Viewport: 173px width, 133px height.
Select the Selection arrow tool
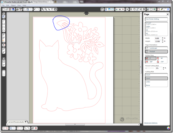(x=4, y=13)
